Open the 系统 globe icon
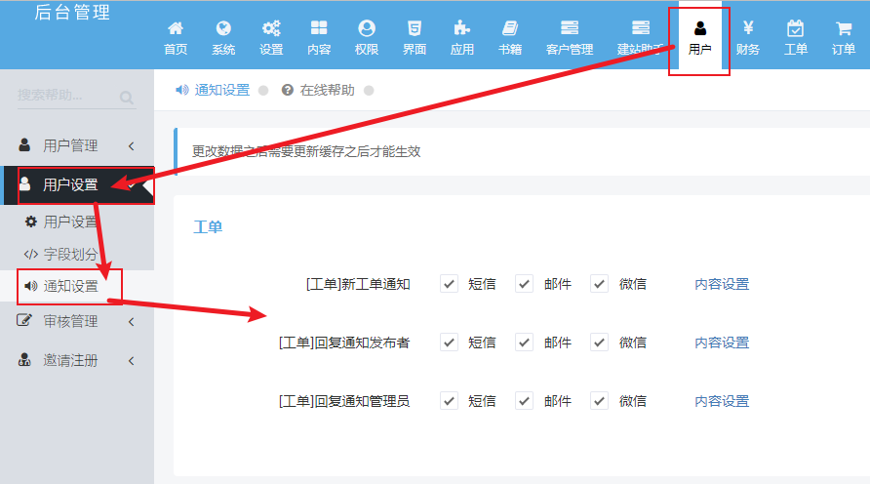Screen dimensions: 870x484 [x=223, y=27]
